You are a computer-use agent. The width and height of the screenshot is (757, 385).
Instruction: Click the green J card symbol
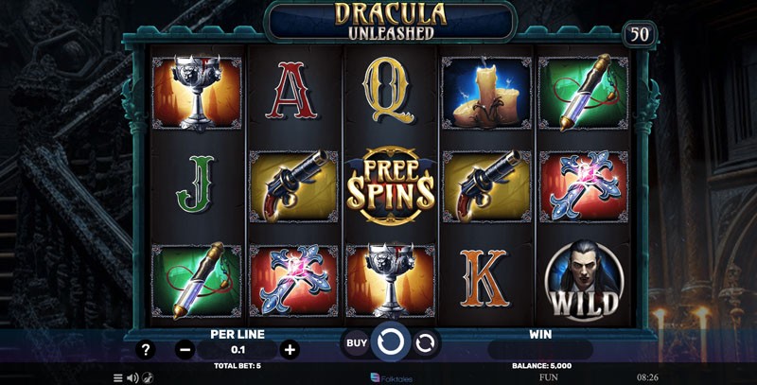pyautogui.click(x=195, y=184)
